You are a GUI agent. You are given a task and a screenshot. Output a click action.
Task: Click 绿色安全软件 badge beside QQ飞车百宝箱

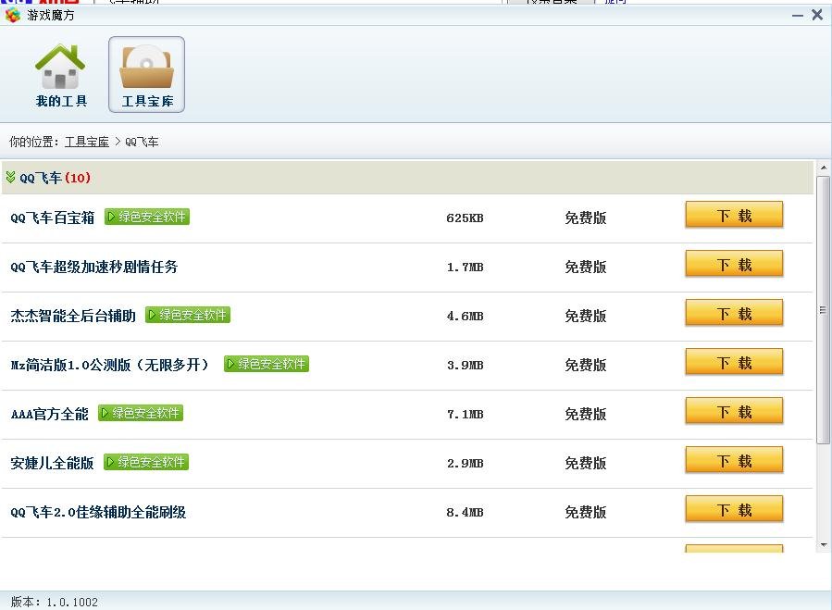pos(147,217)
